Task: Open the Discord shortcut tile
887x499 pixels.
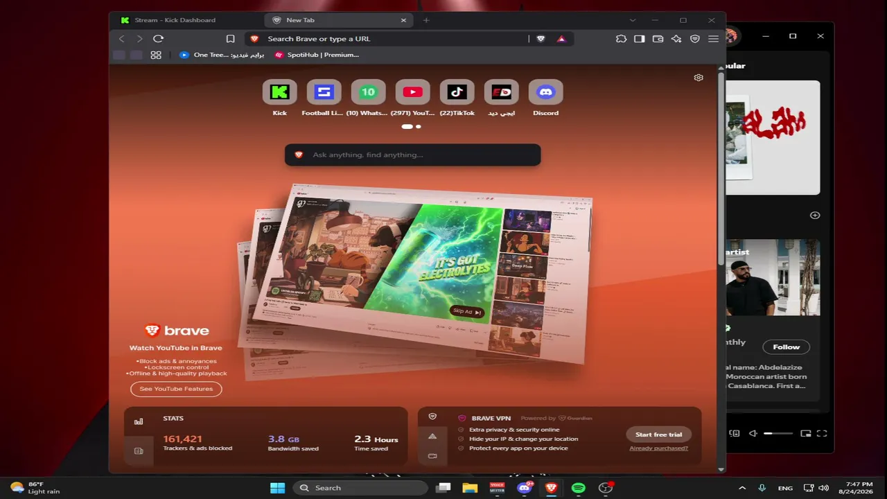Action: coord(545,98)
